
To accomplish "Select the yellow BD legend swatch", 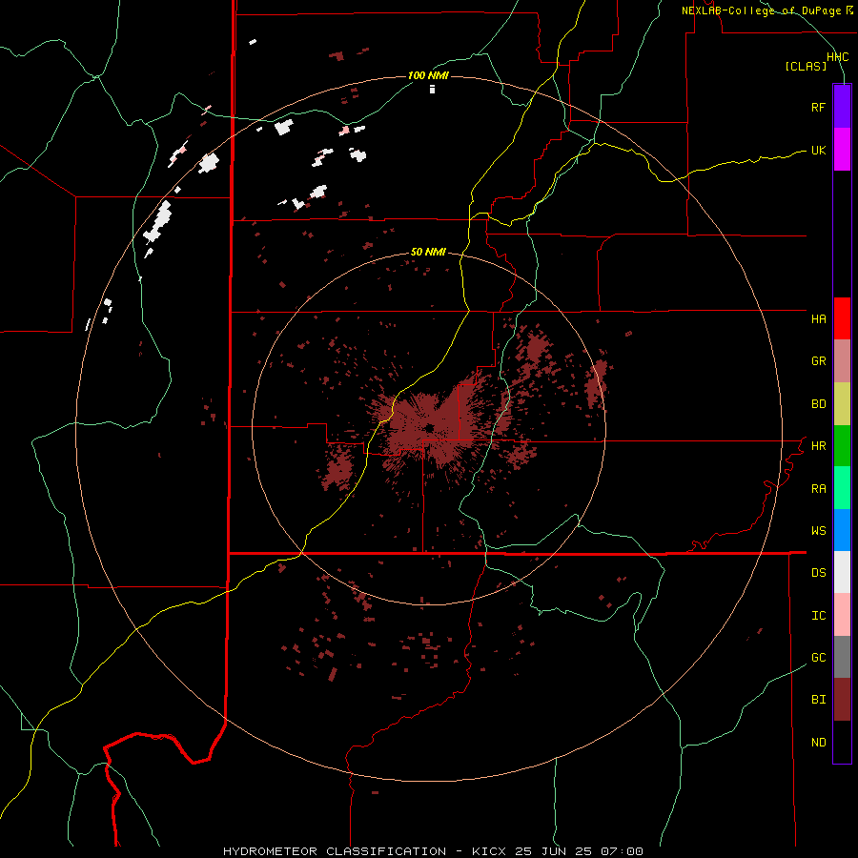I will tap(842, 403).
